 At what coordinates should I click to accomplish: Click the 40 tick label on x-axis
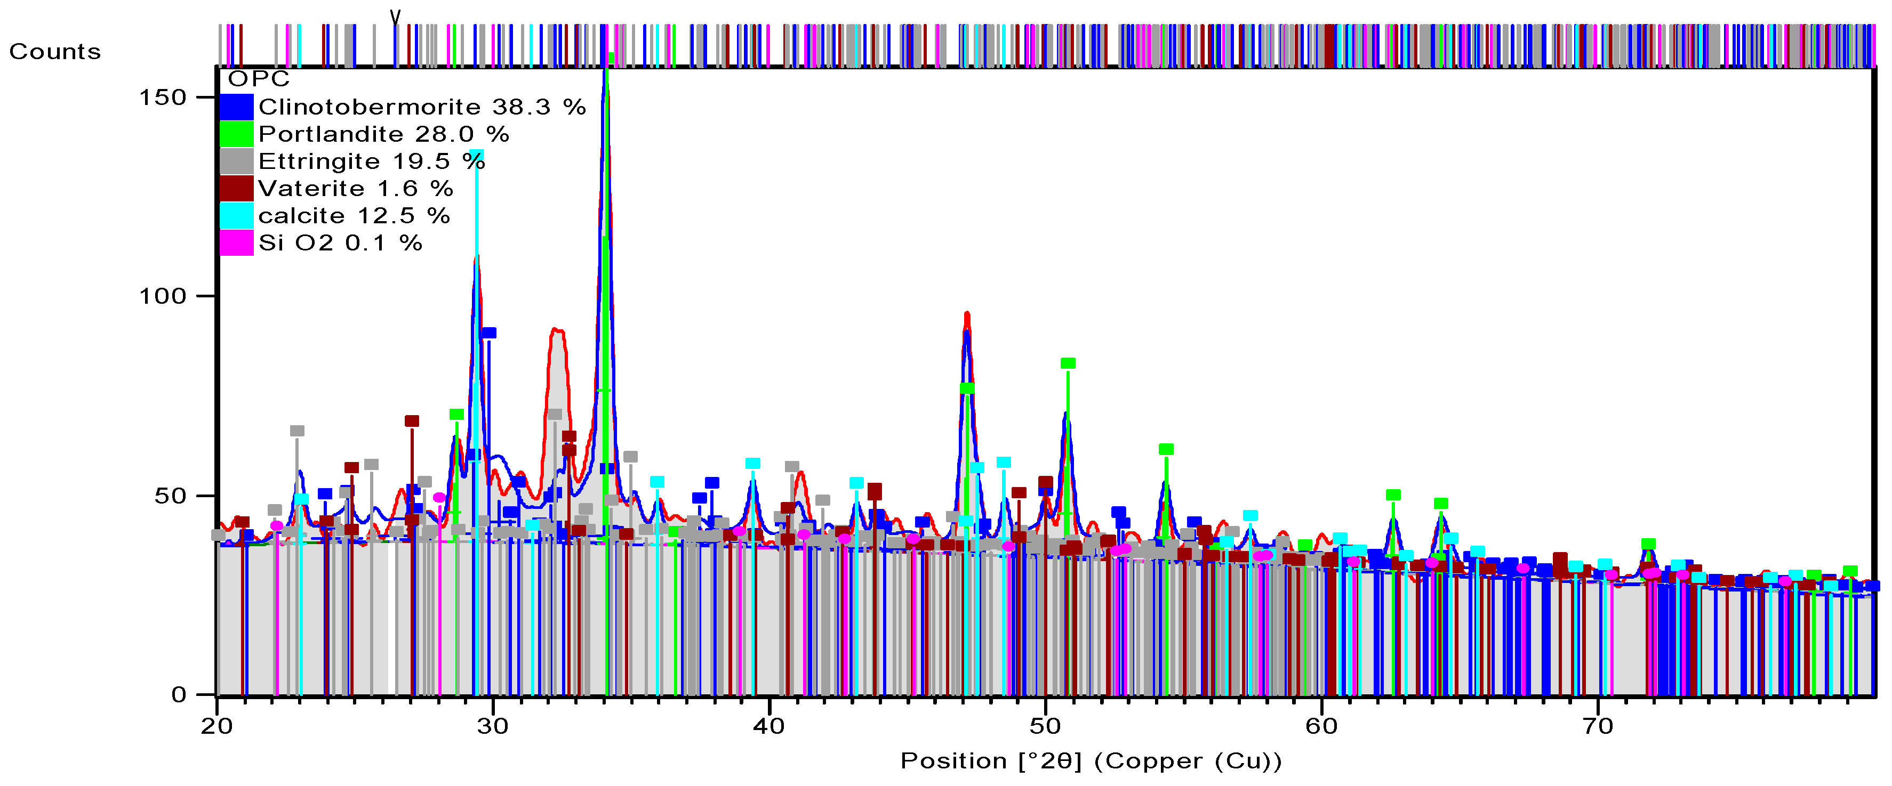click(x=769, y=726)
